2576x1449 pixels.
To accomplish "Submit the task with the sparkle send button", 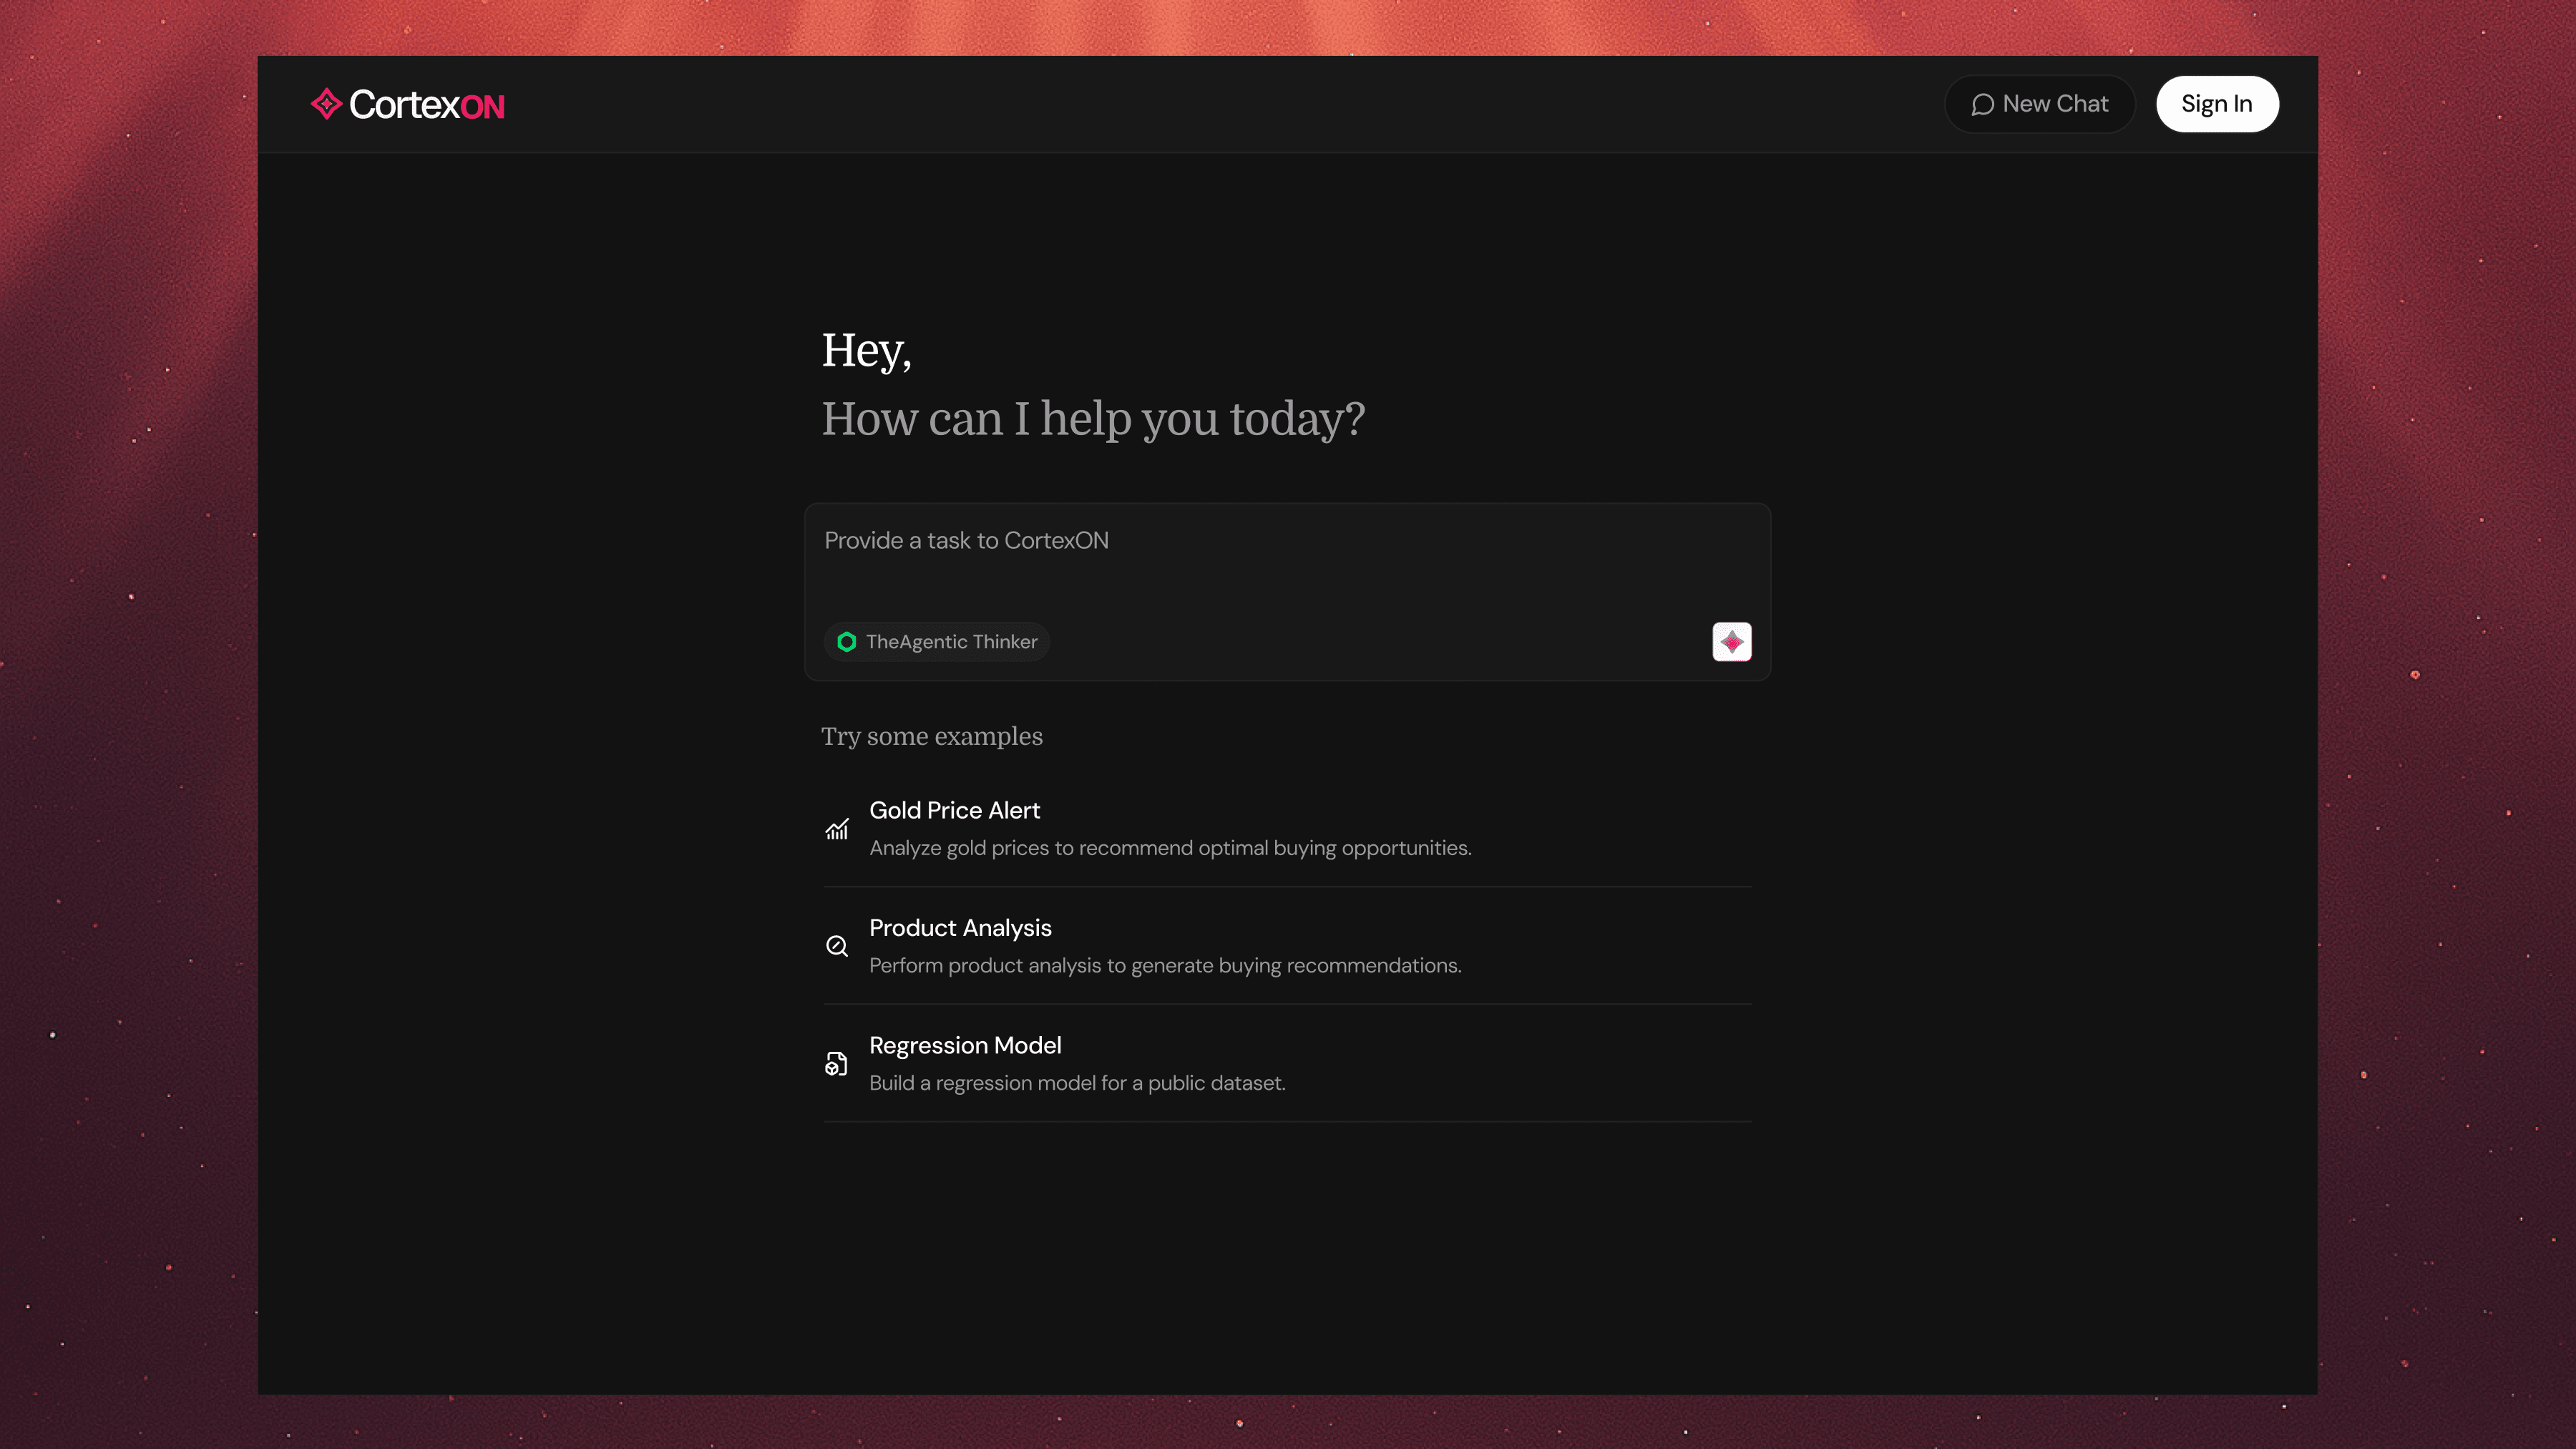I will click(1732, 642).
